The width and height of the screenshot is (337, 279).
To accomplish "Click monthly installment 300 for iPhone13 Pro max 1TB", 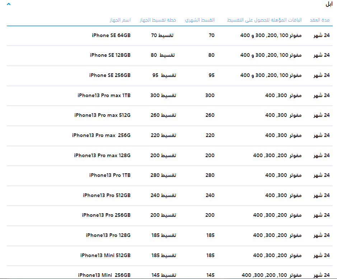I will click(x=210, y=95).
